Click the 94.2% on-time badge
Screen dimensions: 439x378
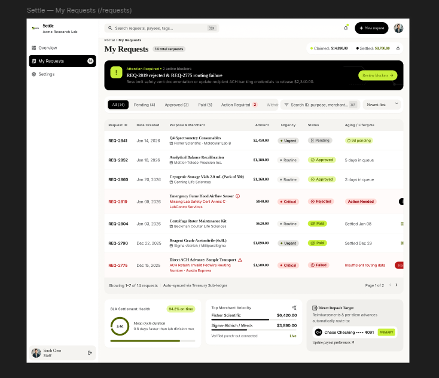pyautogui.click(x=181, y=309)
